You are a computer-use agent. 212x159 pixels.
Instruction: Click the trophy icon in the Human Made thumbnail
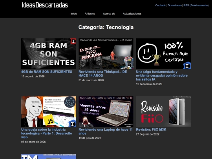point(157,60)
